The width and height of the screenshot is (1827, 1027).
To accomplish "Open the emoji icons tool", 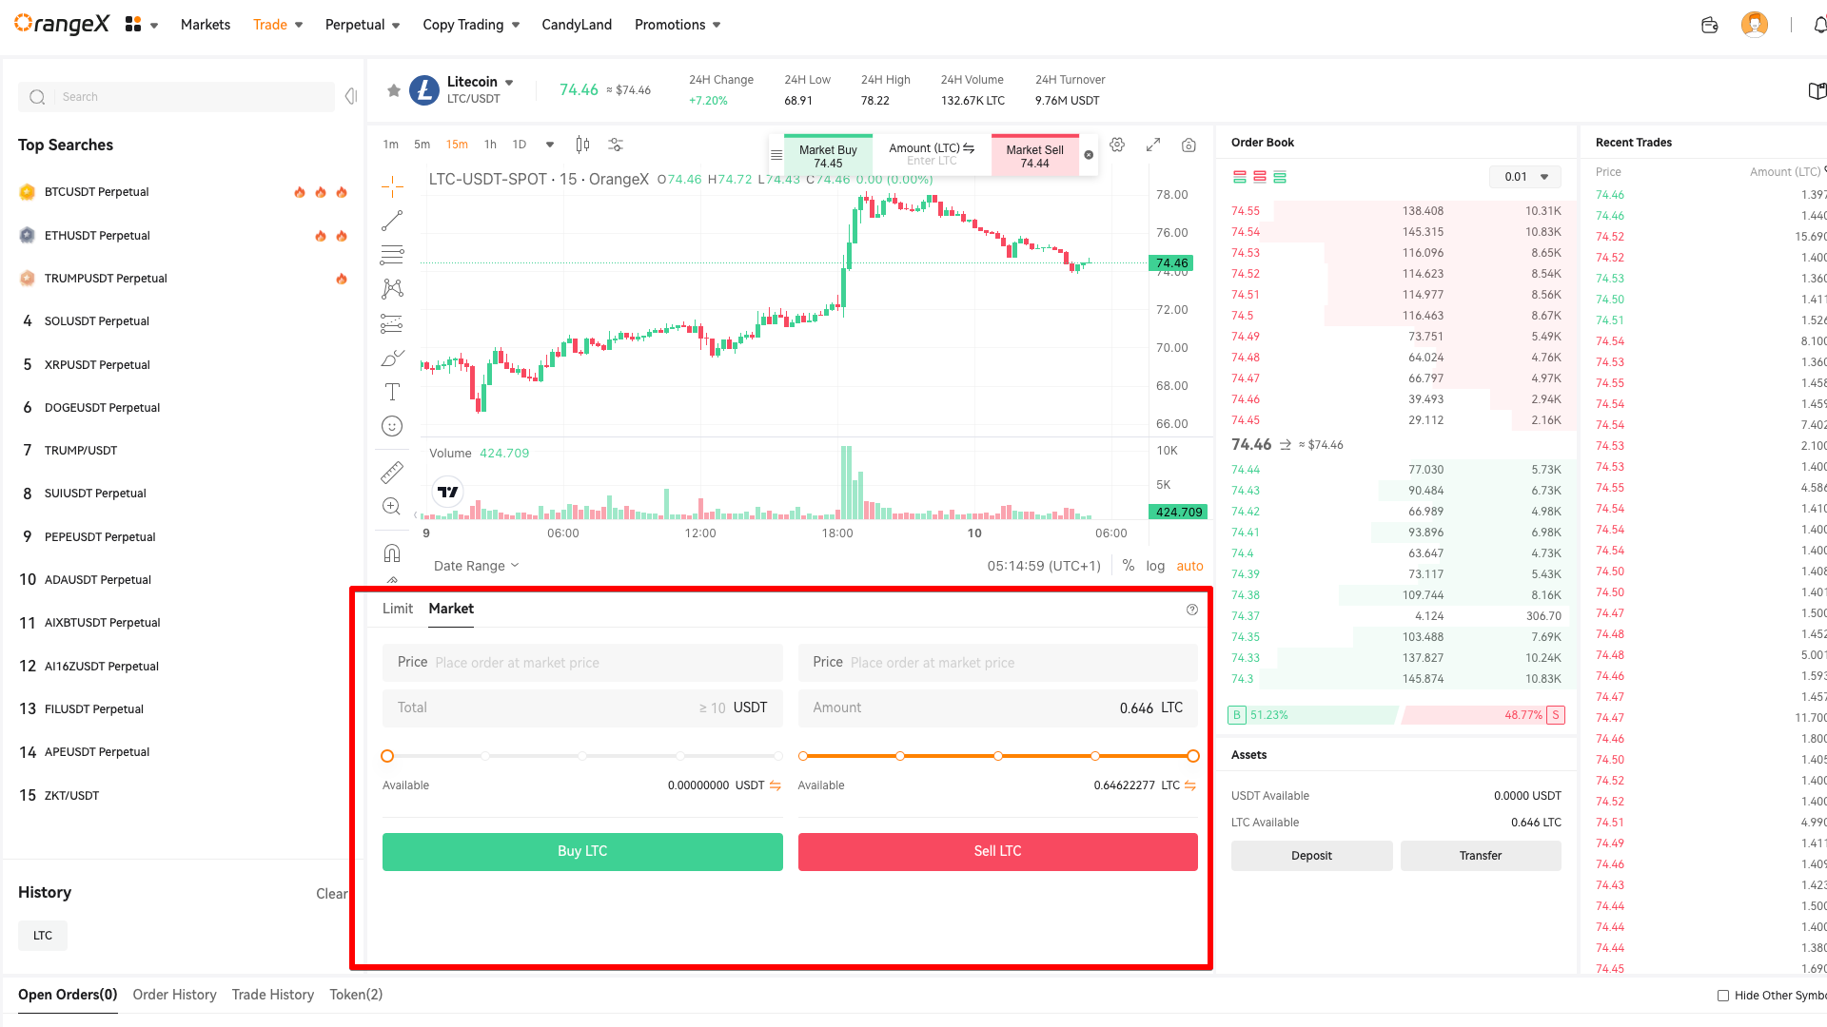I will (392, 426).
